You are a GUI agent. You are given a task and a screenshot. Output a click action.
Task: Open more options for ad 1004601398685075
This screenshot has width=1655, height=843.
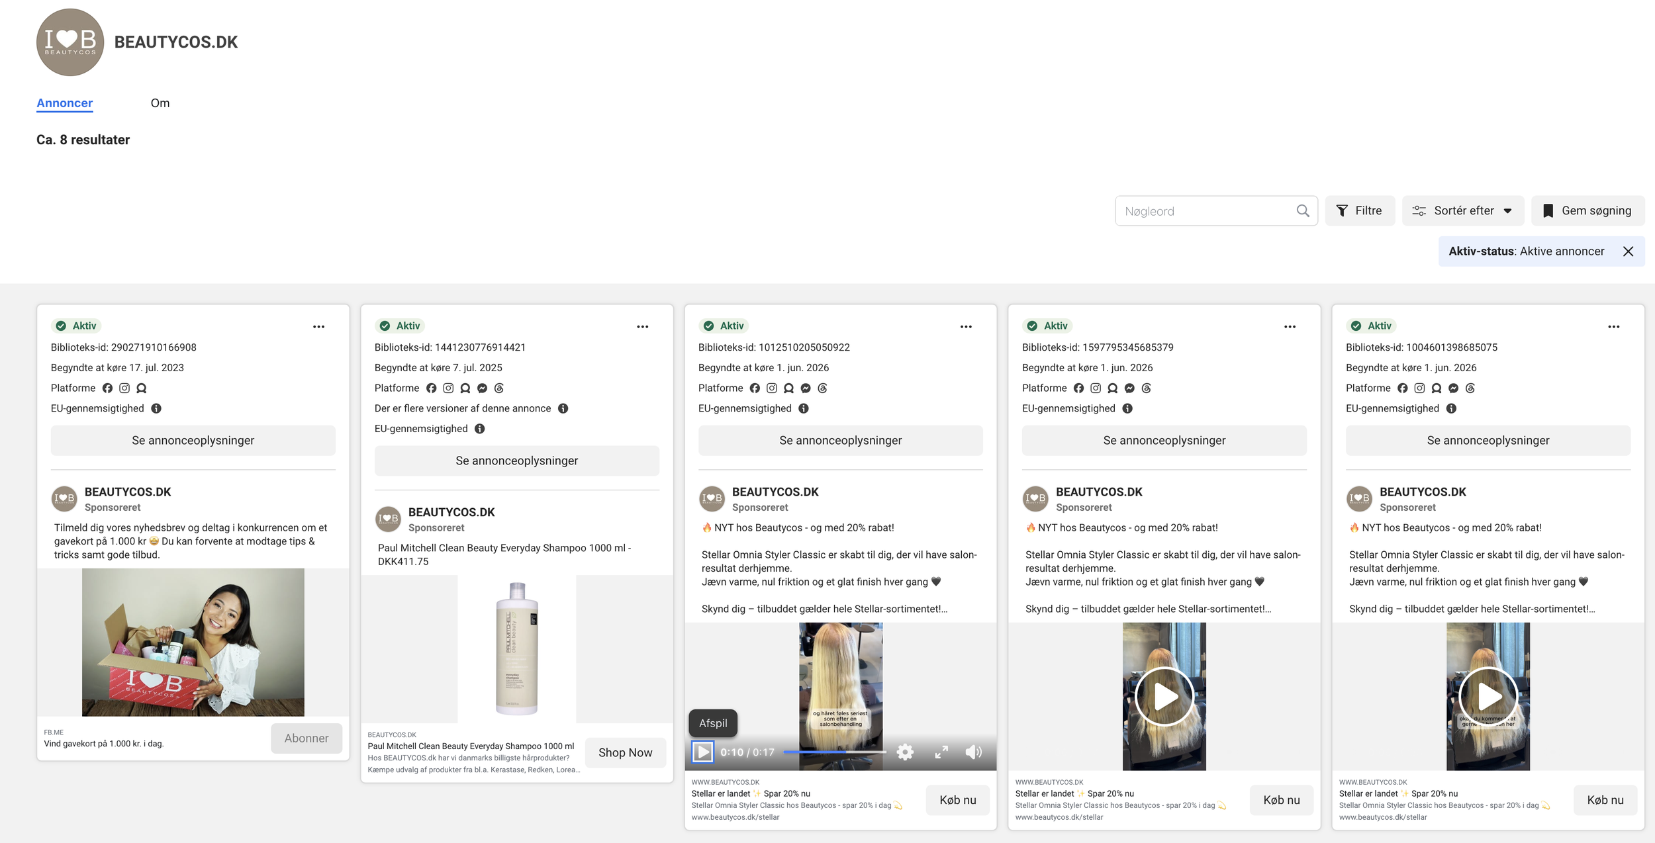coord(1614,327)
